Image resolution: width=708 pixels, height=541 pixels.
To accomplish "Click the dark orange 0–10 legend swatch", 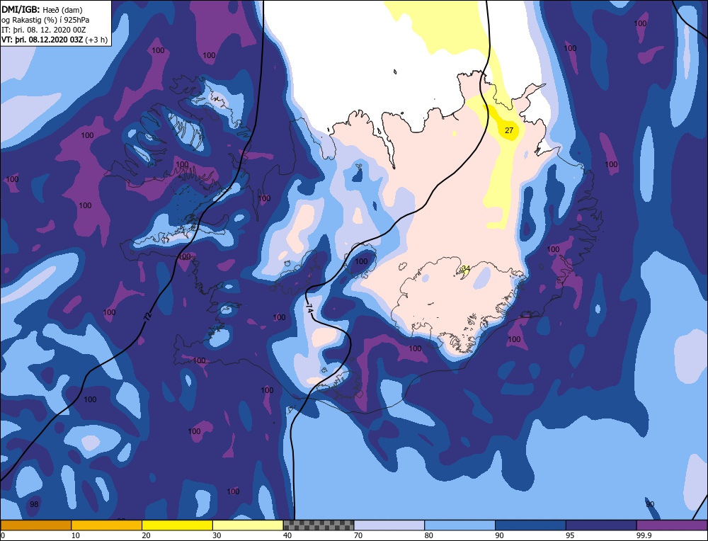I will click(x=35, y=525).
